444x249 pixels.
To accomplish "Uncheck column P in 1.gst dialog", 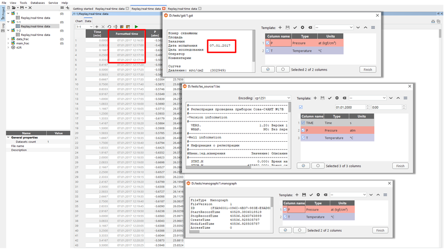I will coord(268,43).
